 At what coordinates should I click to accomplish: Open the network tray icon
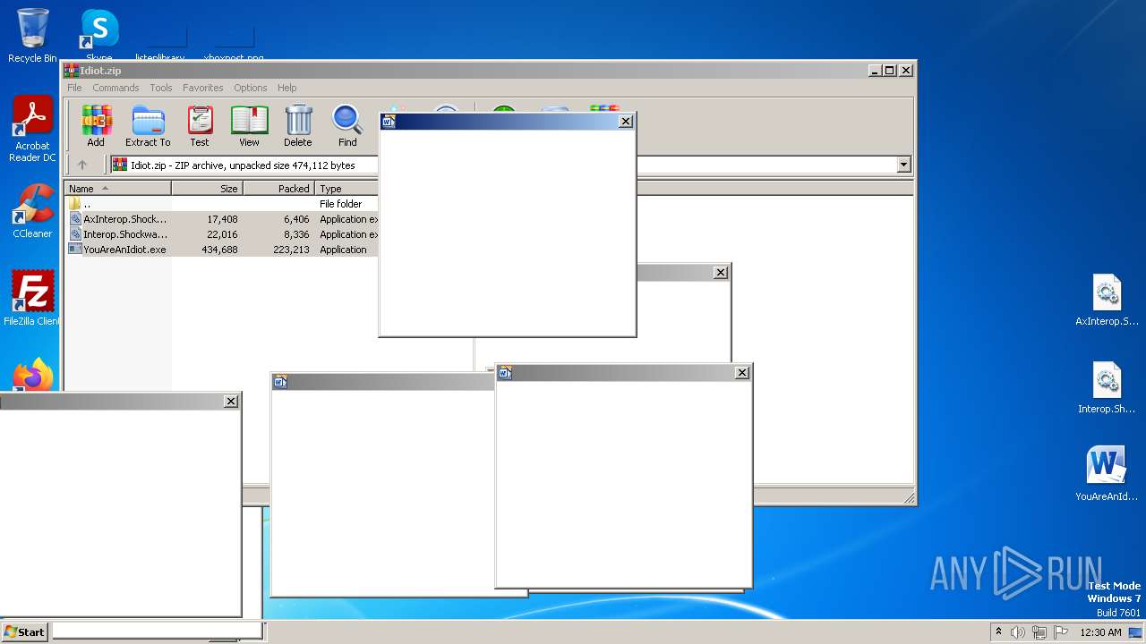click(x=1039, y=632)
